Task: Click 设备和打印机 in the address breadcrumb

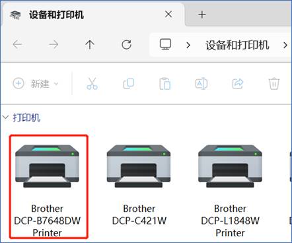Action: coord(237,45)
